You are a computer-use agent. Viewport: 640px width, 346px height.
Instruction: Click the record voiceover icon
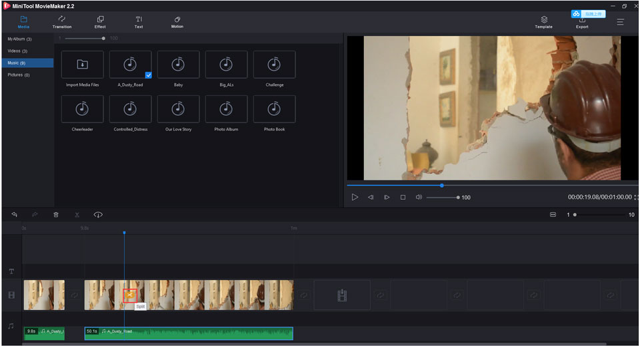click(98, 215)
